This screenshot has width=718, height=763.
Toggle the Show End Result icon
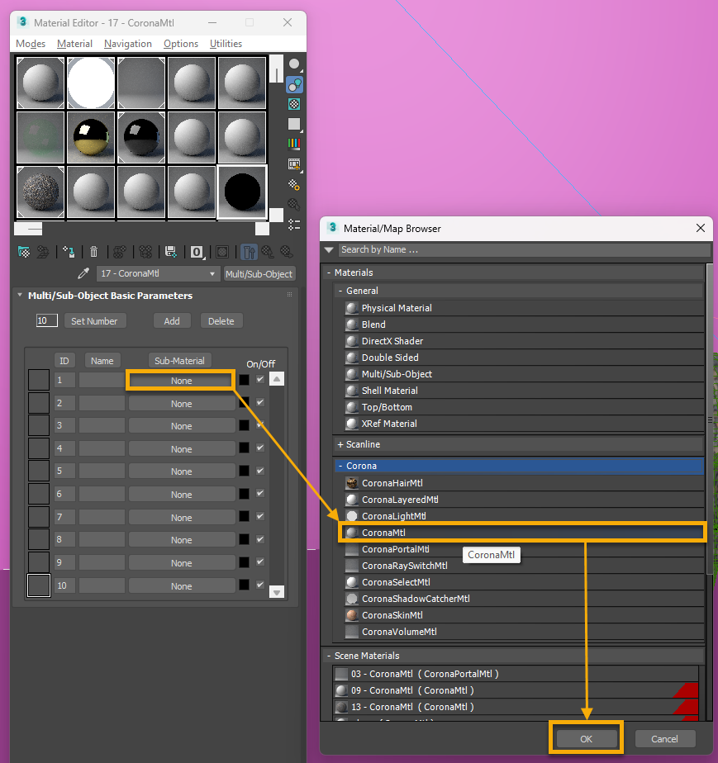coord(249,252)
